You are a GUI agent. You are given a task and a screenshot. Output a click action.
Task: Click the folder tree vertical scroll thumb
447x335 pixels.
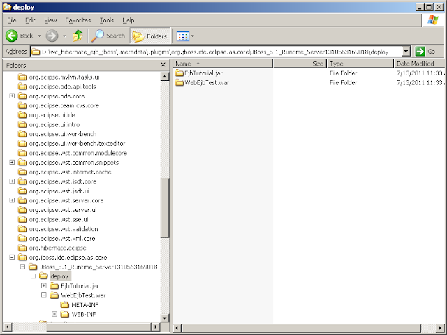165,208
